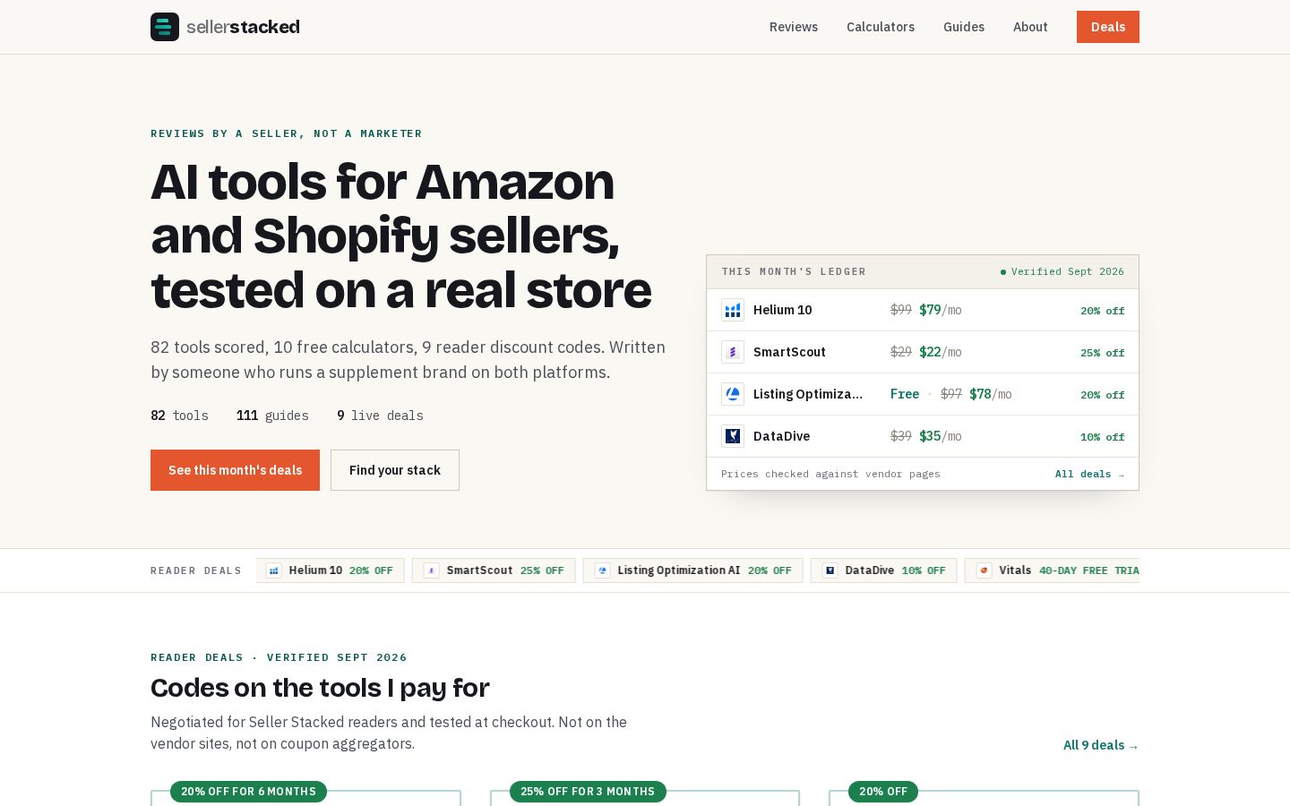Select the Helium 10 ledger row name

click(x=783, y=310)
